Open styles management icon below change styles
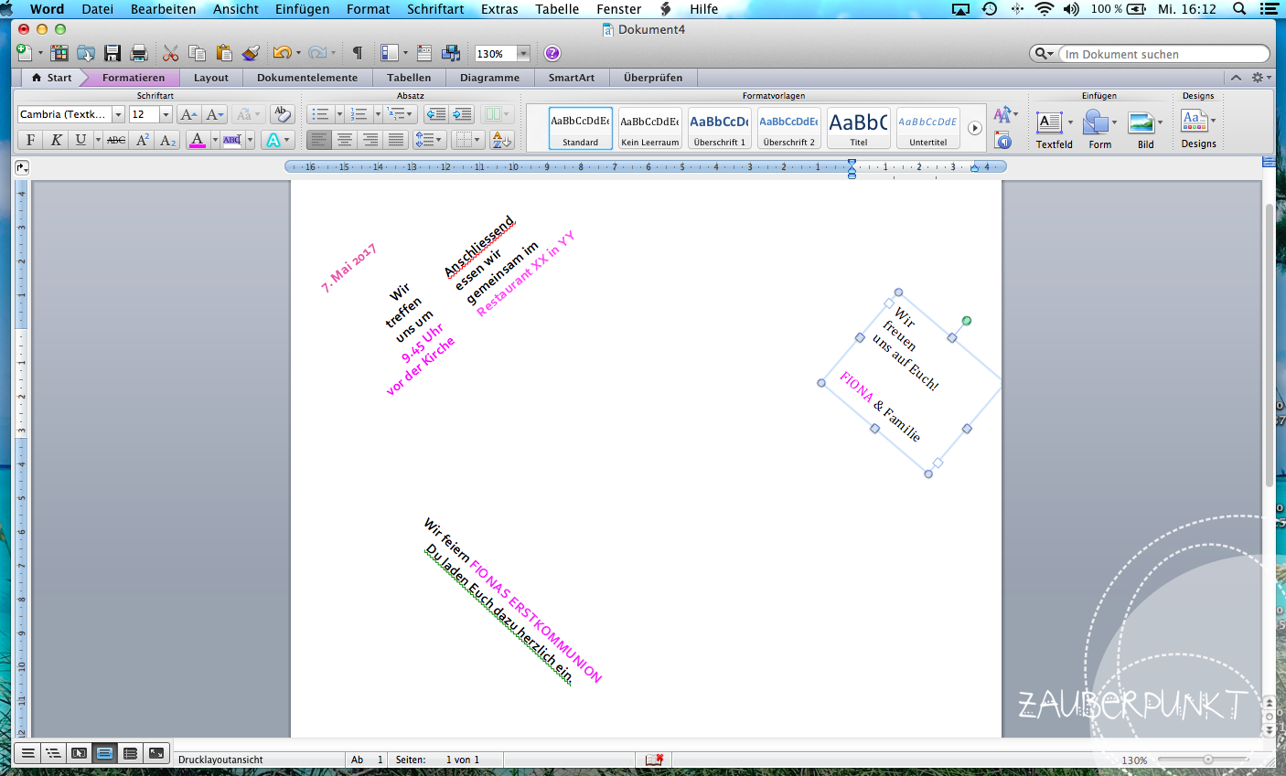Screen dimensions: 1286x776 1003,141
